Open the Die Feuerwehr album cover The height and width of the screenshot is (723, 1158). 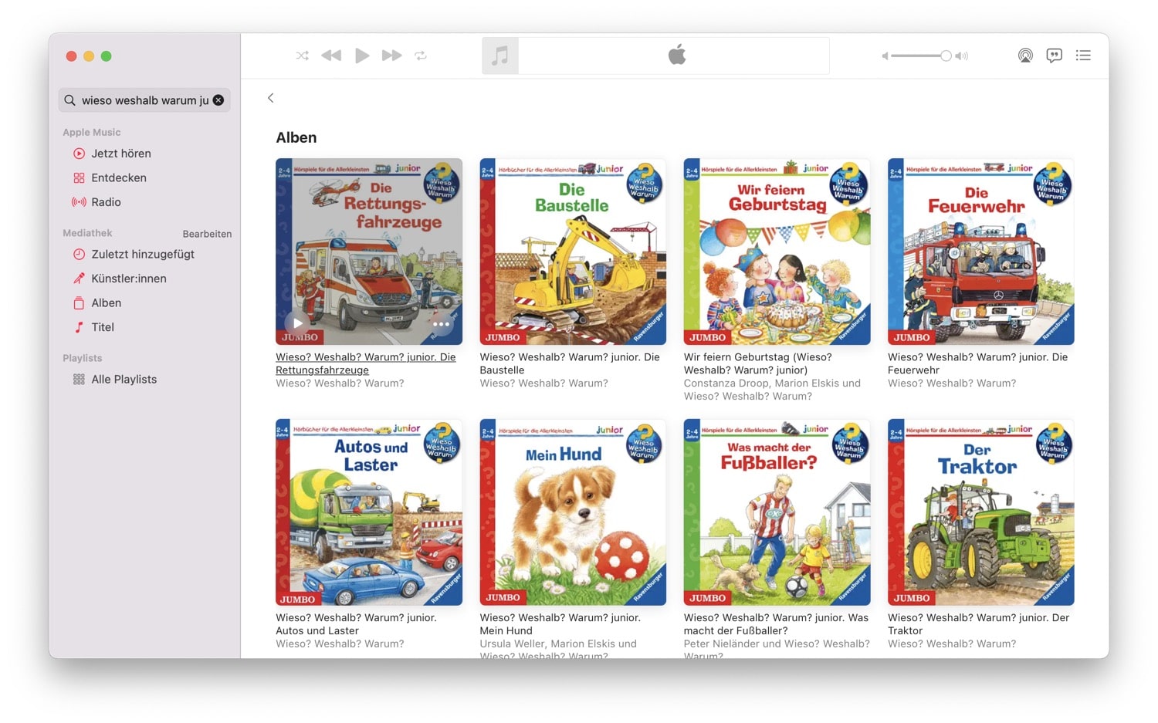(980, 252)
